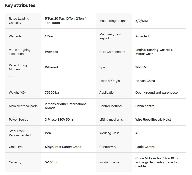Select the Sing Girder Gantry Crane value
Screen dimensions: 192x175
(63, 147)
